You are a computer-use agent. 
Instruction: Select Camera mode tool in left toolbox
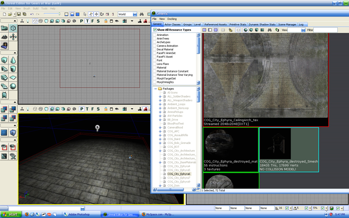[x=4, y=28]
